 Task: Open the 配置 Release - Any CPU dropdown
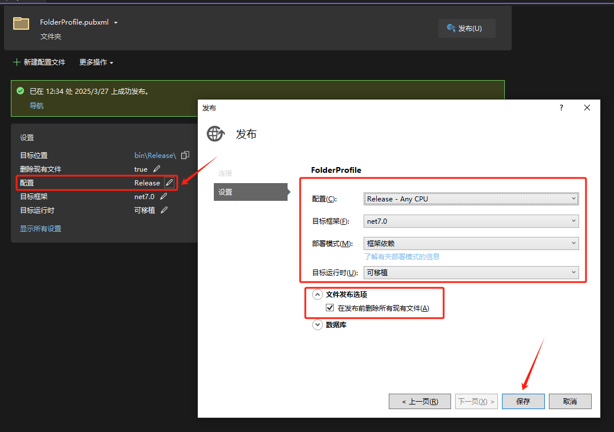click(x=471, y=199)
